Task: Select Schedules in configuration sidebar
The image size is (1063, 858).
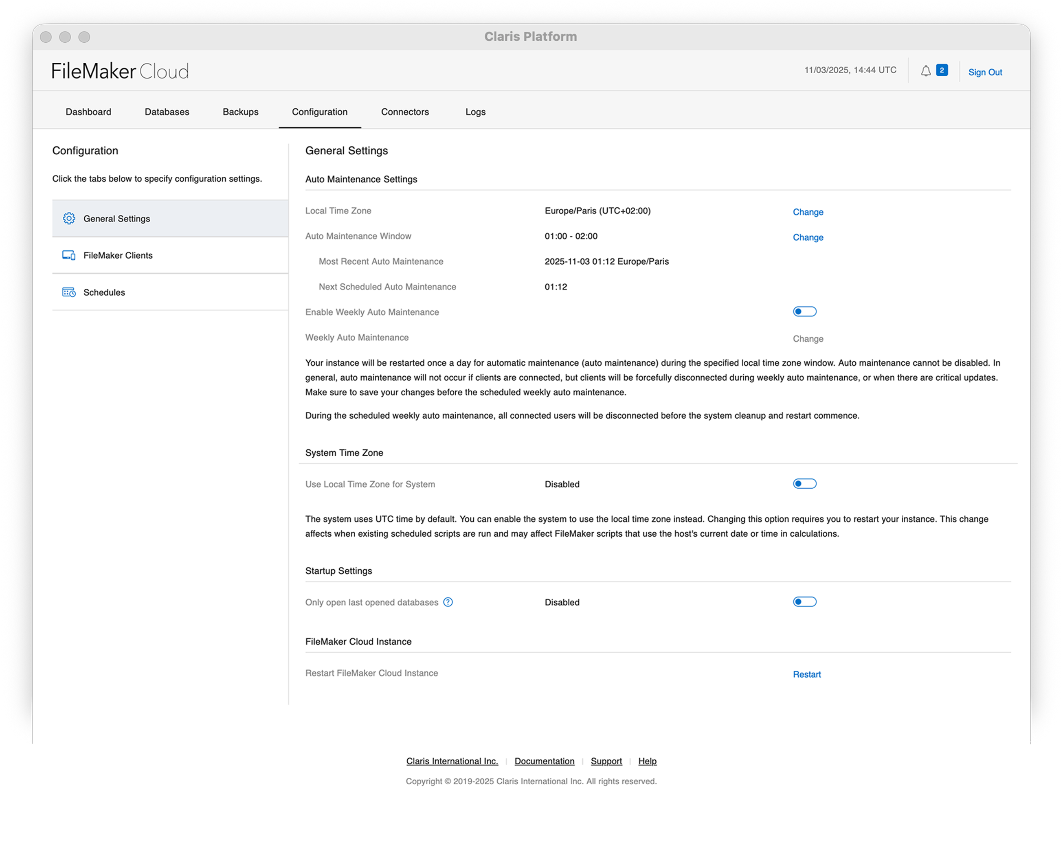Action: [x=104, y=292]
